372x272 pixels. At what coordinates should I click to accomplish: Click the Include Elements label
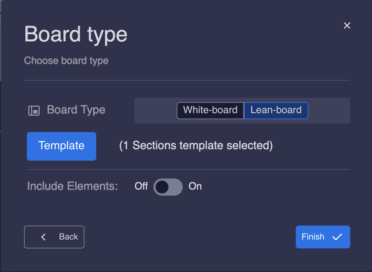pos(72,186)
